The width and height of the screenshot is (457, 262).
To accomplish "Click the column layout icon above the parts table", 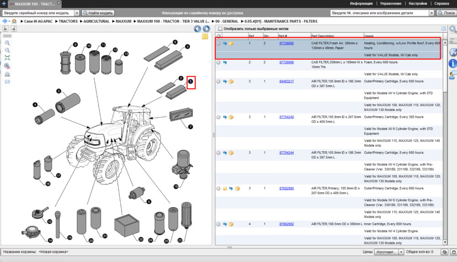I will 443,28.
